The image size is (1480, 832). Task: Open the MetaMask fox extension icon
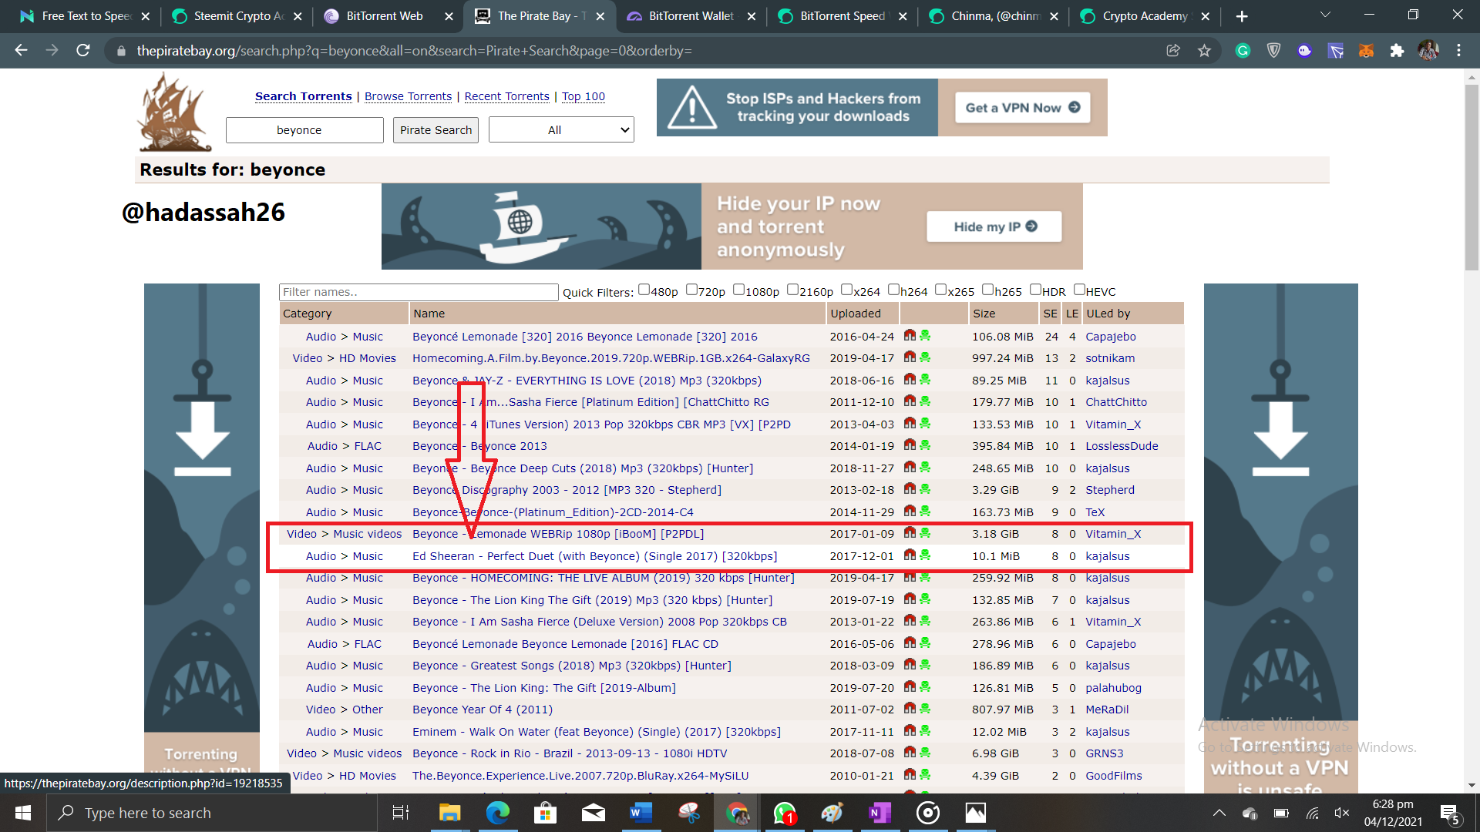pyautogui.click(x=1366, y=51)
